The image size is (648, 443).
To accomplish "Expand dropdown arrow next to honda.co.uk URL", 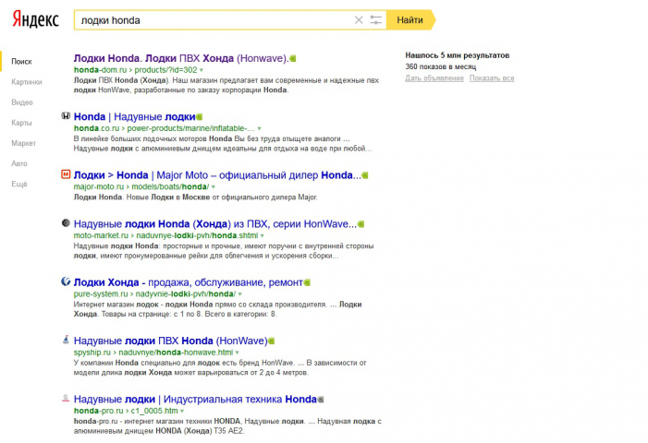I will tap(259, 128).
